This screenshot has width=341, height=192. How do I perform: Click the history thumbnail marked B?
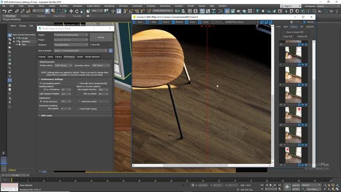tap(294, 115)
